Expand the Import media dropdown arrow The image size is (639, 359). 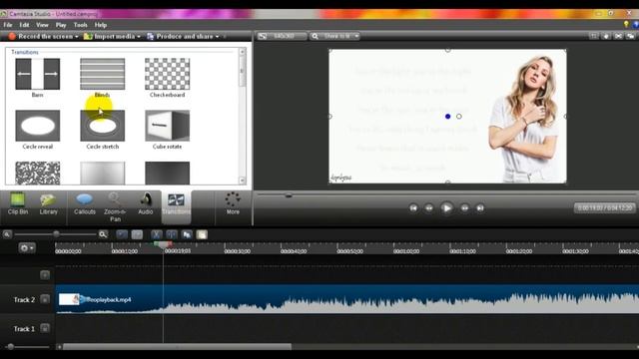[139, 37]
